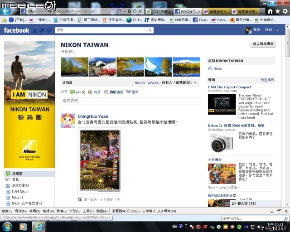This screenshot has height=232, width=290.
Task: Open the chat bar showing (21)
Action: point(256,203)
